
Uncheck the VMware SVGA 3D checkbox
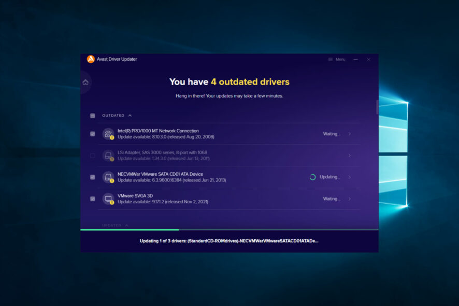click(x=93, y=199)
